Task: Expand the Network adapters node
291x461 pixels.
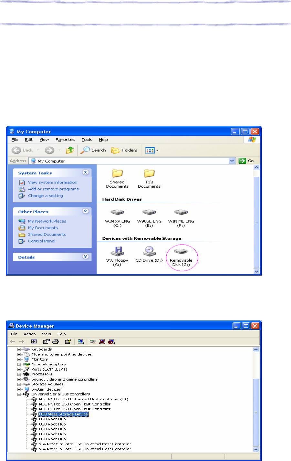Action: (19, 364)
